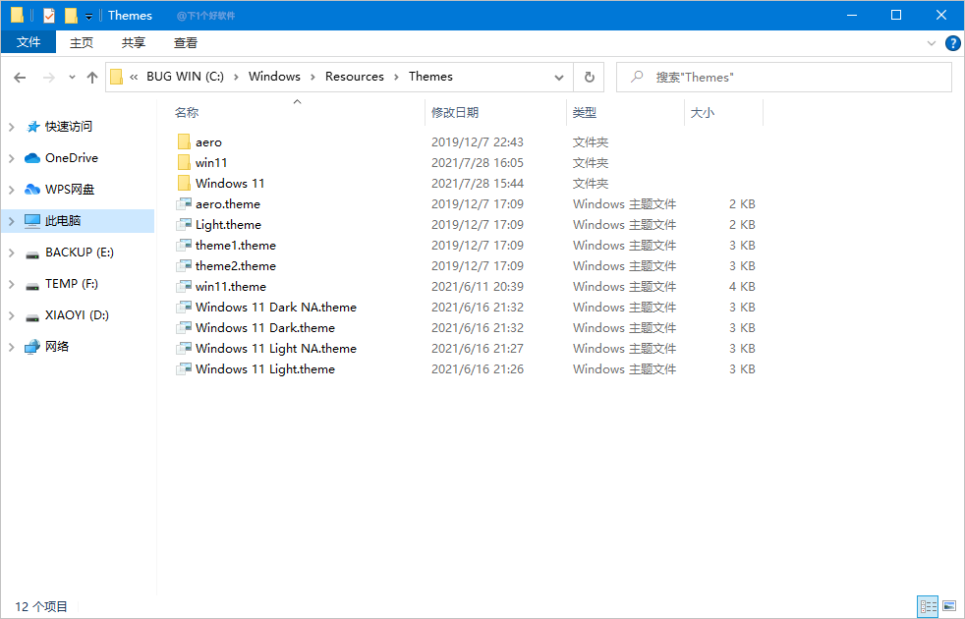The width and height of the screenshot is (965, 619).
Task: Expand 此电脑 tree node
Action: [x=11, y=221]
